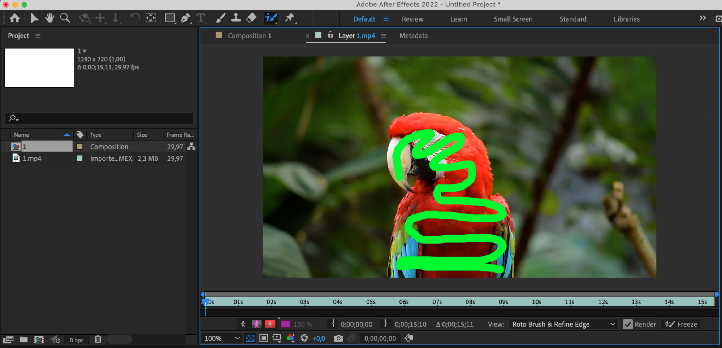Select the Hand tool
The height and width of the screenshot is (348, 722).
click(49, 18)
